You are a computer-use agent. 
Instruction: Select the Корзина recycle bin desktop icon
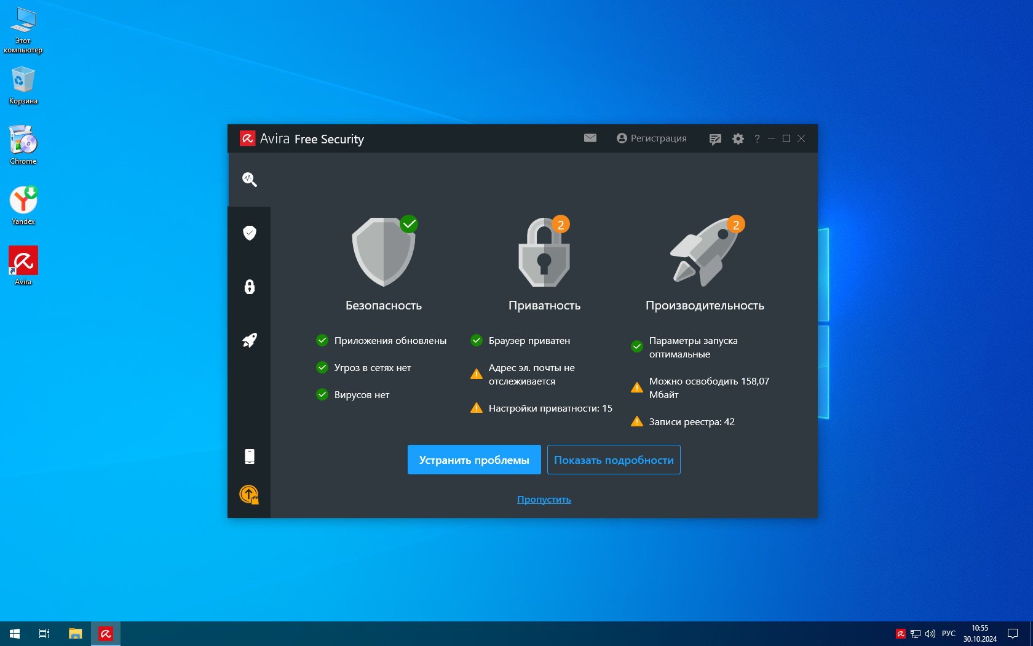click(x=23, y=86)
